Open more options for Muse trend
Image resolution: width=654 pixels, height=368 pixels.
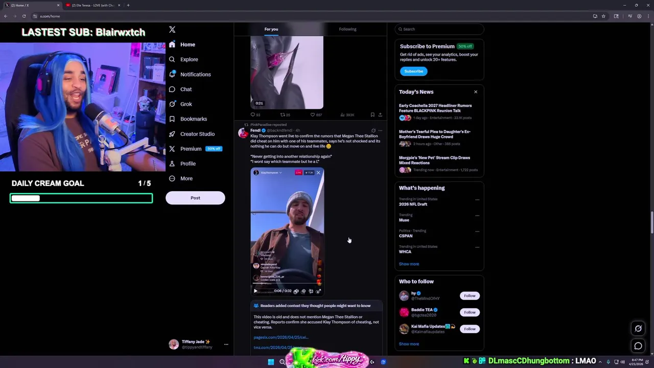477,216
